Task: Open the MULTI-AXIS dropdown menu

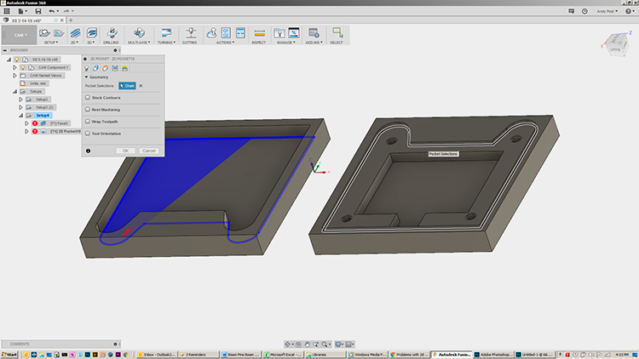Action: click(139, 43)
